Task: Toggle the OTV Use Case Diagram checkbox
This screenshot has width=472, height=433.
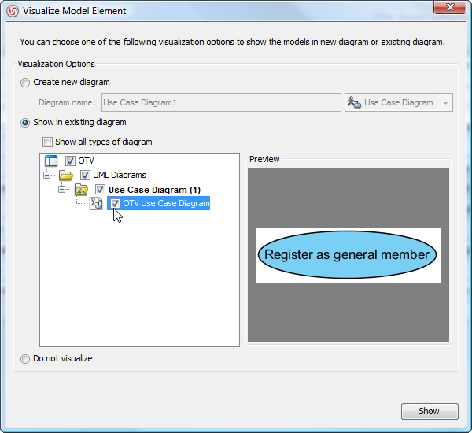Action: coord(115,203)
